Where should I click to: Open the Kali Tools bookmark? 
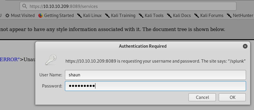[x=151, y=16]
